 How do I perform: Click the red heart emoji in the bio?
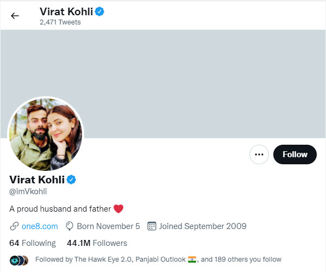tap(118, 208)
